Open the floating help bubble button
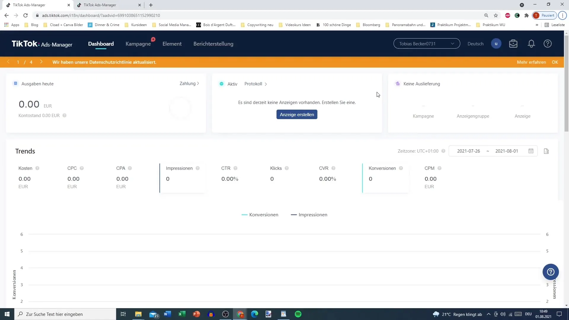The width and height of the screenshot is (569, 320). coord(551,272)
